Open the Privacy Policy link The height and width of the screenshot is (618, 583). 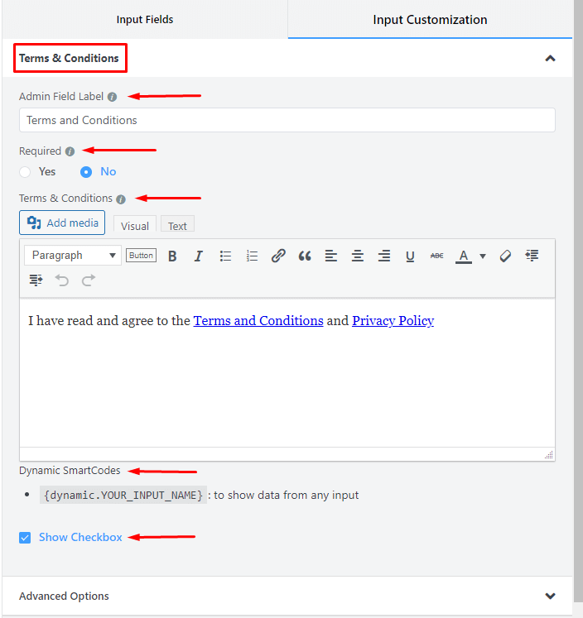[x=393, y=321]
